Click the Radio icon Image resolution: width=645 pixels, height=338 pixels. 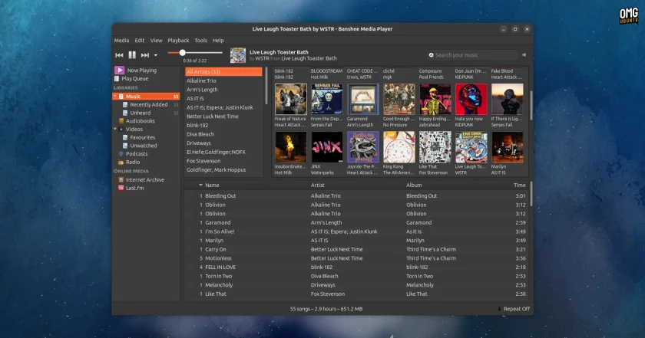coord(121,162)
